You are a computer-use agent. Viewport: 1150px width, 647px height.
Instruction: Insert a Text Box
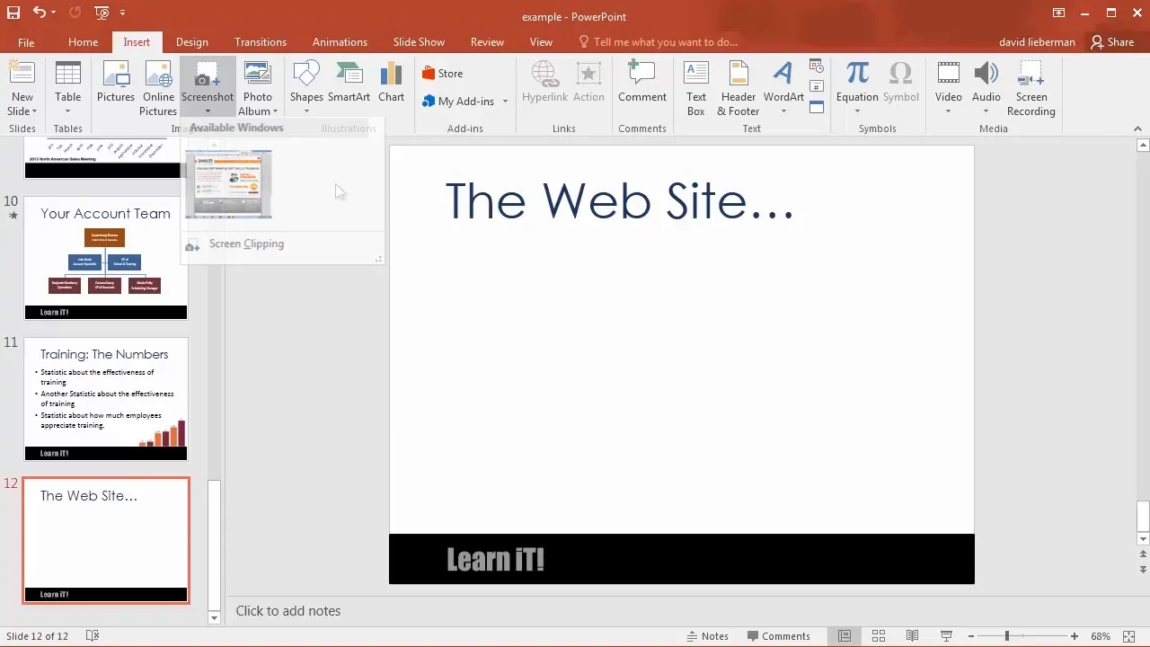696,88
